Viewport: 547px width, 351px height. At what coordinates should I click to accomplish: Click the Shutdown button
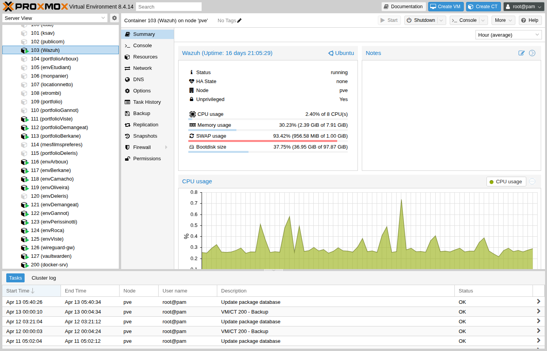coord(421,20)
